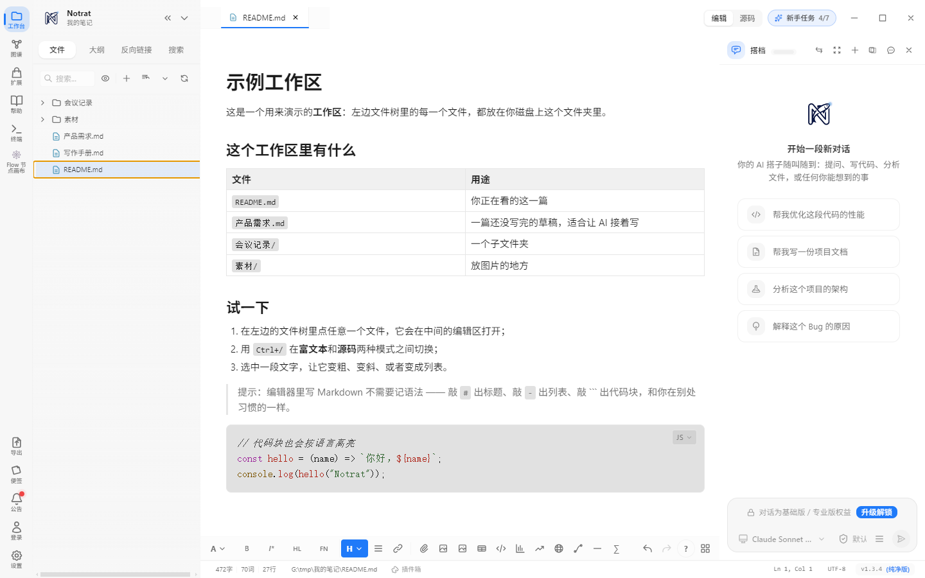Choose the 解释这个 Bug 的原因 suggestion

point(818,326)
